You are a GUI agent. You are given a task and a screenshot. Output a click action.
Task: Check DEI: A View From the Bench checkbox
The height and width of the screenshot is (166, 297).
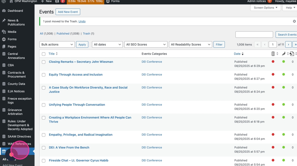pos(43,148)
